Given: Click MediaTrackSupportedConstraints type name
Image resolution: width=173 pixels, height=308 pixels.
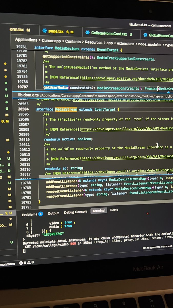Looking at the screenshot, I should (126, 59).
